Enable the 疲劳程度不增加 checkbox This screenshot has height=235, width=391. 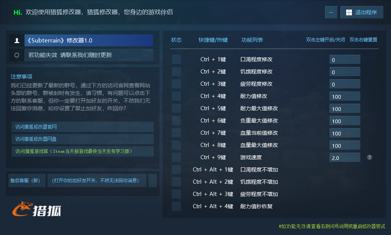(x=176, y=194)
